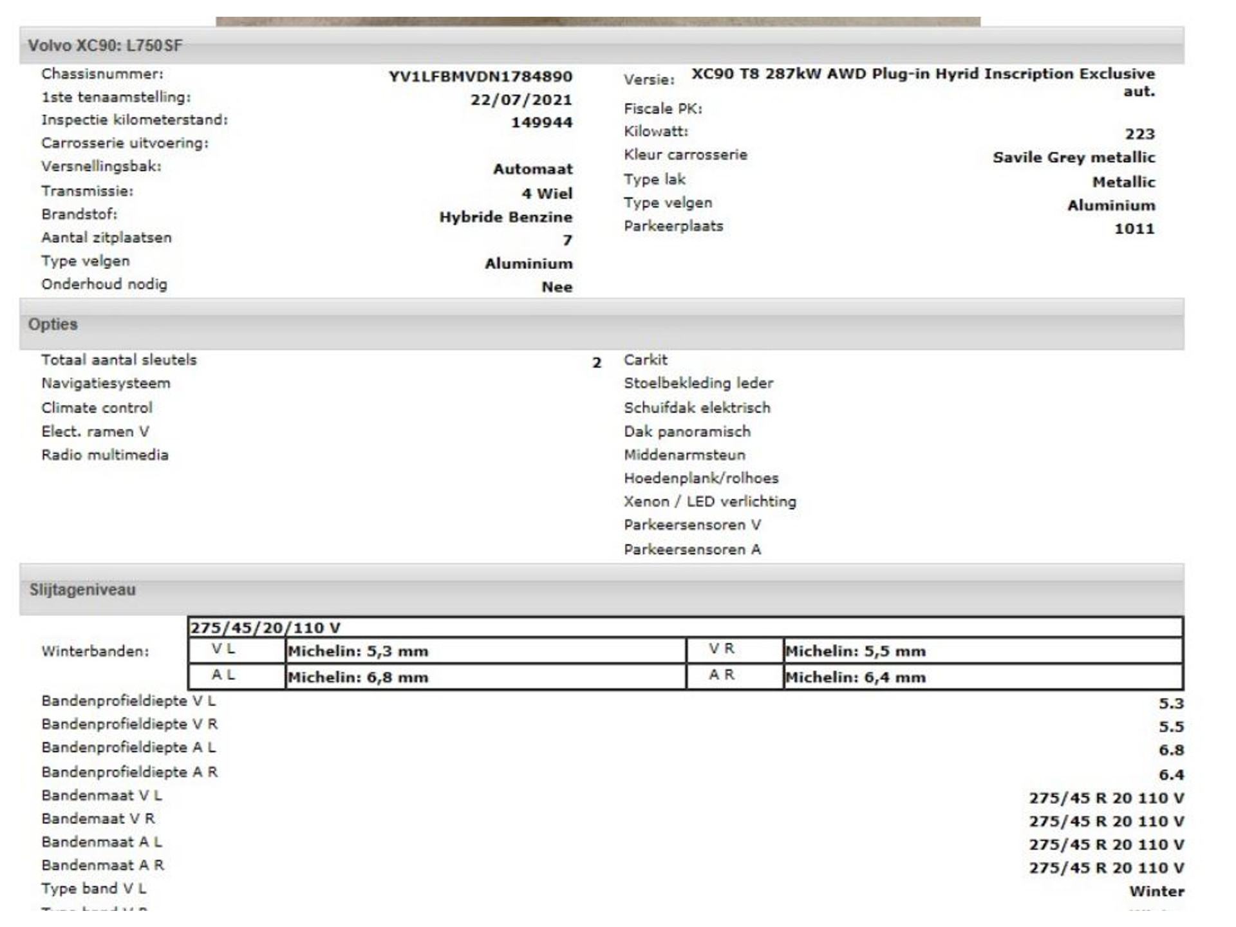The image size is (1236, 927).
Task: Click the Automaat gearbox value
Action: pos(532,169)
